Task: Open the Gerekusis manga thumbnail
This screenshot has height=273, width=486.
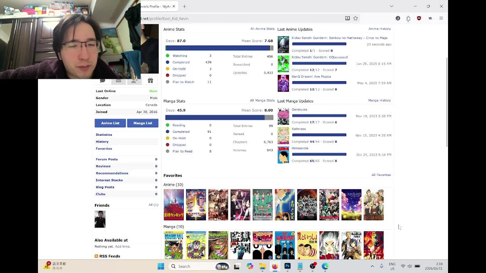Action: pyautogui.click(x=283, y=116)
